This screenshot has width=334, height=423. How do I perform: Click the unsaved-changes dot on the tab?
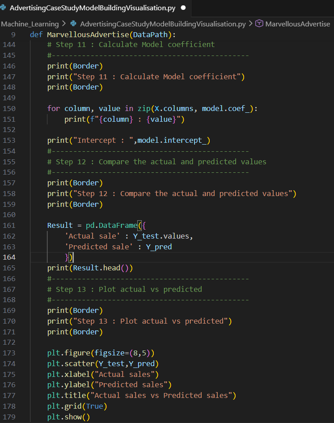[183, 8]
